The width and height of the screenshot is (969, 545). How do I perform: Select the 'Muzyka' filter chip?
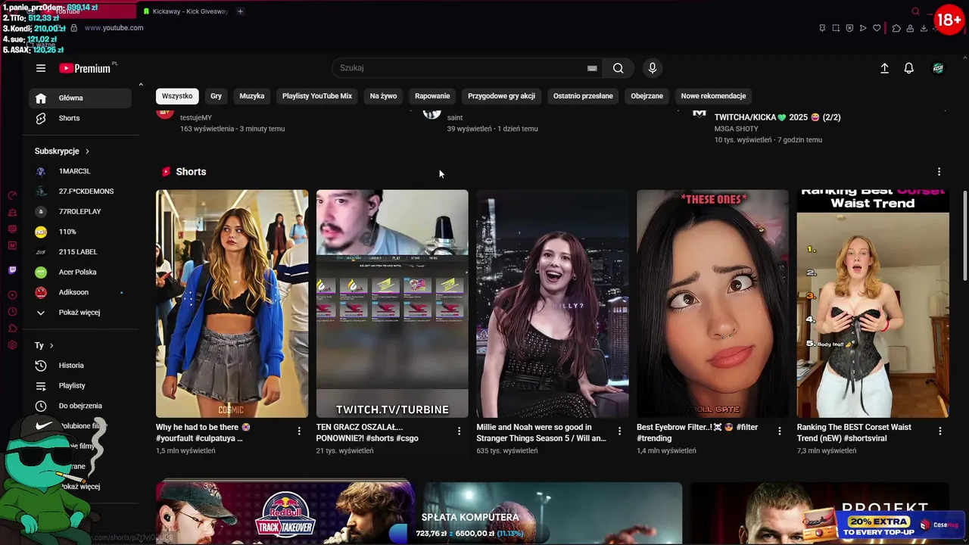[x=252, y=96]
